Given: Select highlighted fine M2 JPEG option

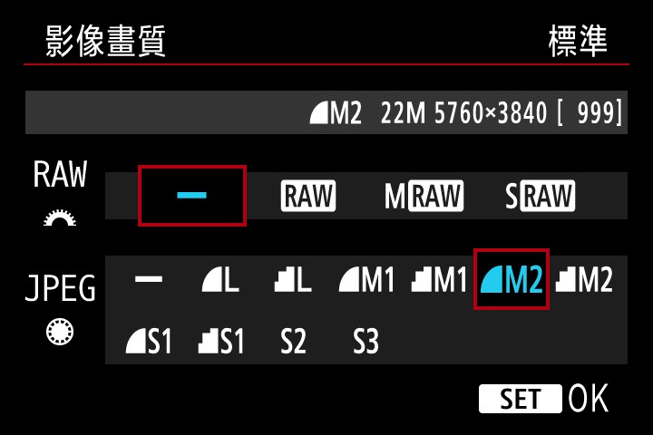Looking at the screenshot, I should [x=512, y=279].
